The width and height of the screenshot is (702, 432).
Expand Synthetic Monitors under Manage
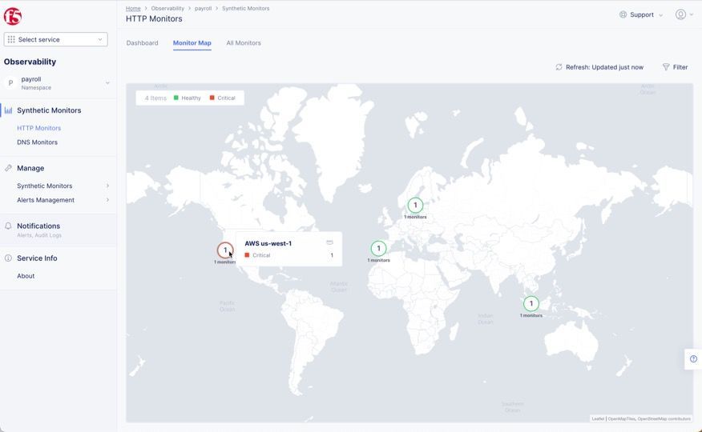pos(63,186)
